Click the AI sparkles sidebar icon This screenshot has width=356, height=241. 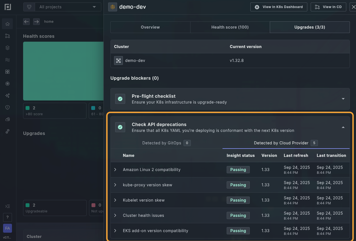pyautogui.click(x=8, y=96)
